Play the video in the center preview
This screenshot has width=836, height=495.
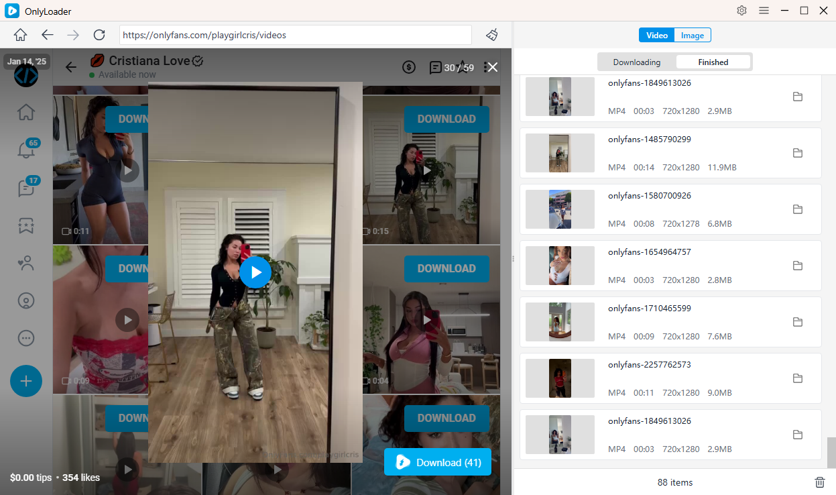pyautogui.click(x=255, y=272)
